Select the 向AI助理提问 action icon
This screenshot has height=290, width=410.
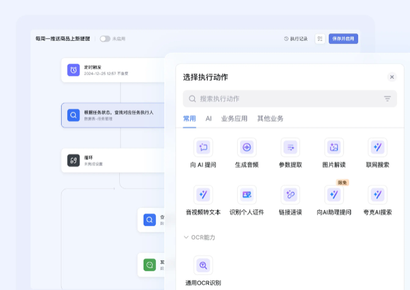point(334,195)
